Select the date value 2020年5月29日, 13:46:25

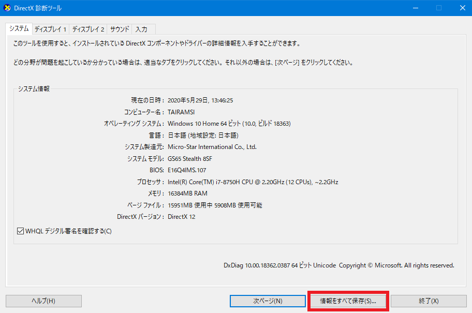tap(200, 100)
